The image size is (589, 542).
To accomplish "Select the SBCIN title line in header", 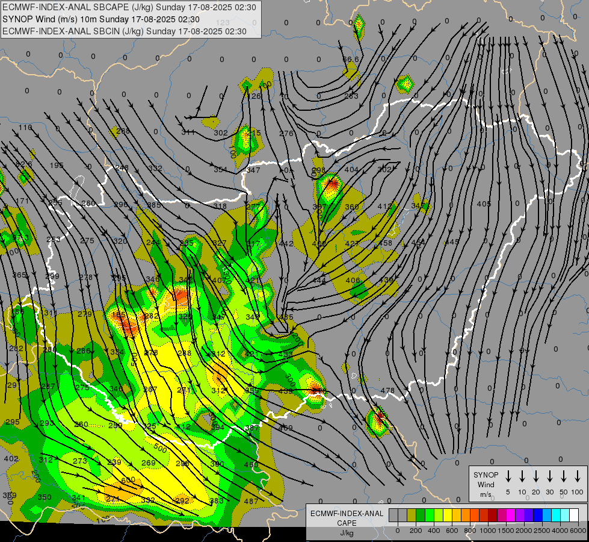I will click(x=125, y=31).
